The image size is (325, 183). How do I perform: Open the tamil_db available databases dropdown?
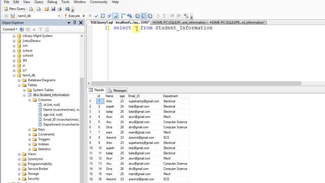tap(39, 16)
